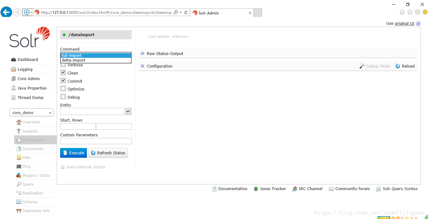Viewport: 428px width, 219px height.
Task: Click the Issue Tracker bug icon
Action: (256, 189)
